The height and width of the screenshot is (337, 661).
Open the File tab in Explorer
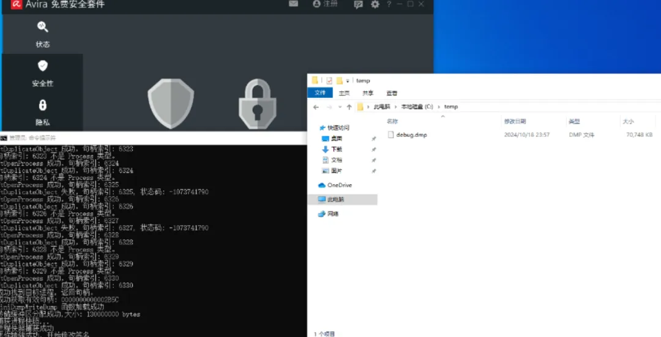click(x=320, y=93)
